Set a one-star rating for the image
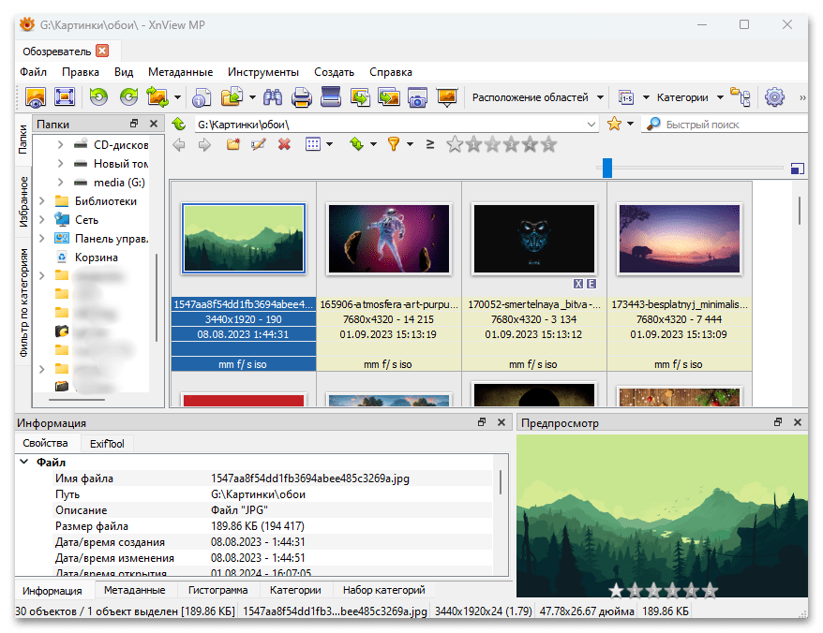 [x=474, y=145]
